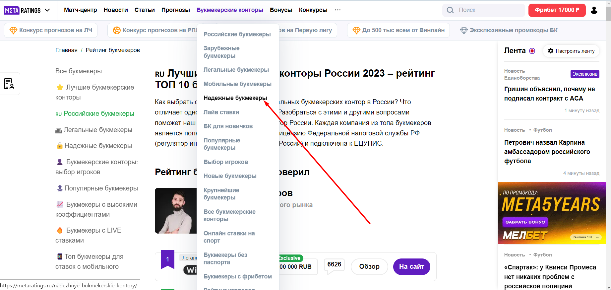611x290 pixels.
Task: Select Онлайн ставки на спорт in dropdown
Action: coord(229,237)
